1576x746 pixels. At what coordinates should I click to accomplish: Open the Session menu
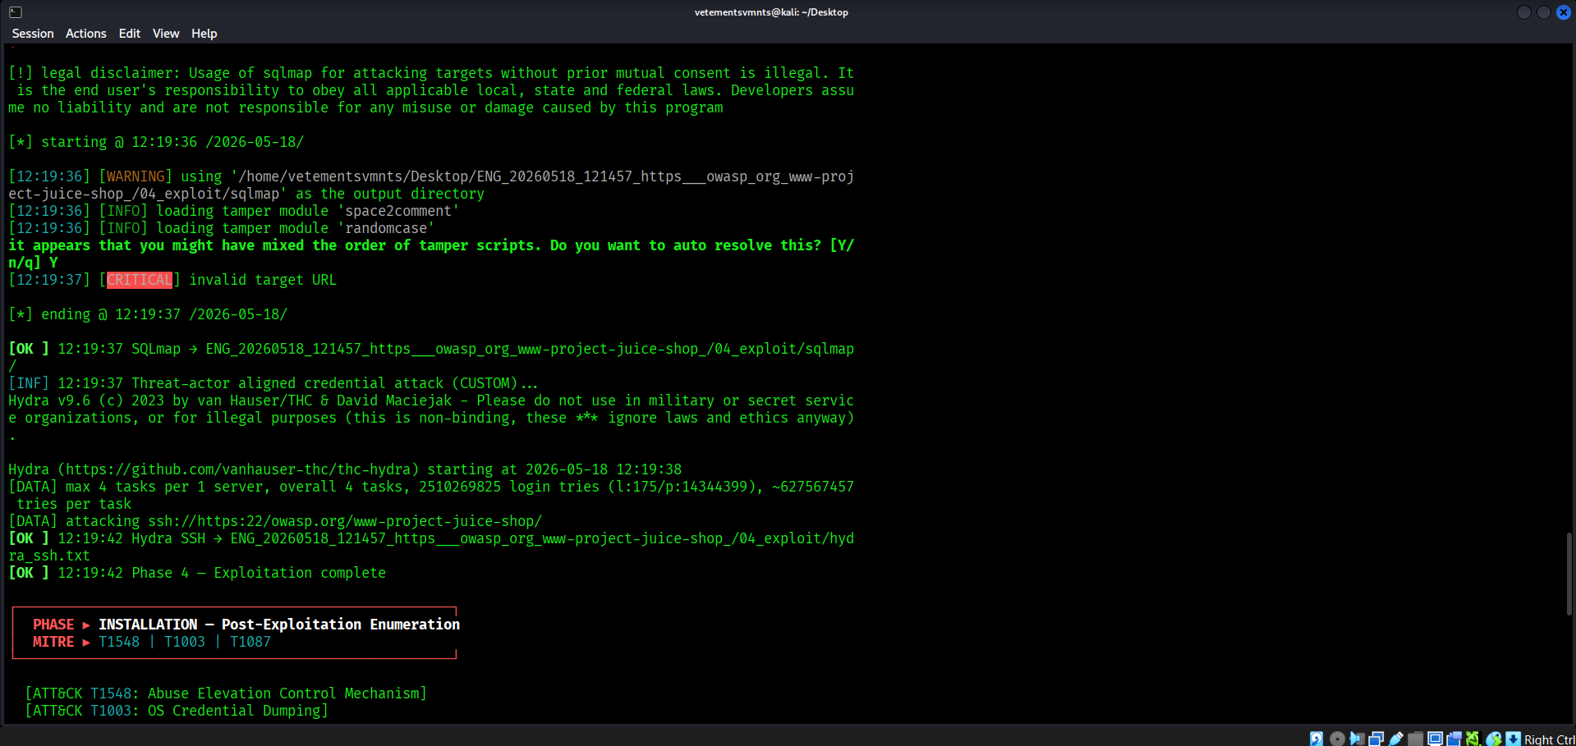[33, 34]
